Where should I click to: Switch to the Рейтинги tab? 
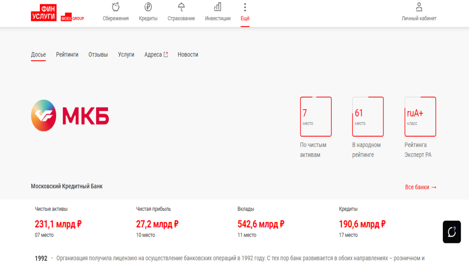[67, 55]
